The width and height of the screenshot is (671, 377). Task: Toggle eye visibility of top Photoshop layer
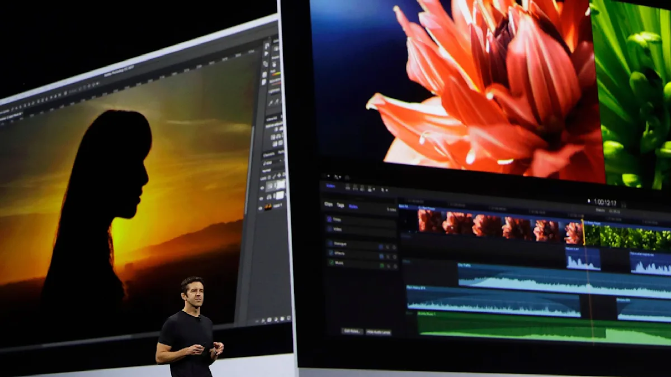262,187
